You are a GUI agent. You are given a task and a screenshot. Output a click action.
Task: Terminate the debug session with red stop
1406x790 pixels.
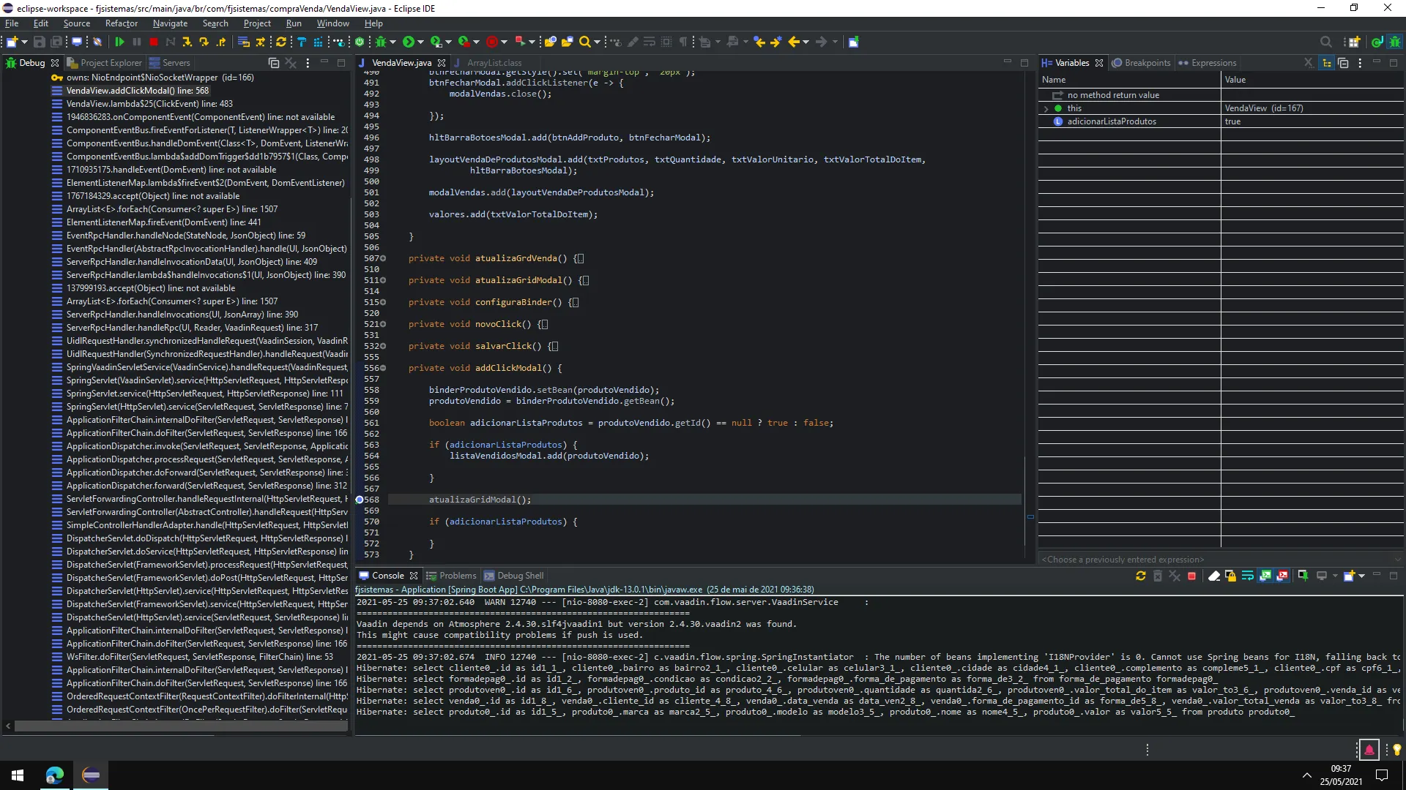coord(154,42)
